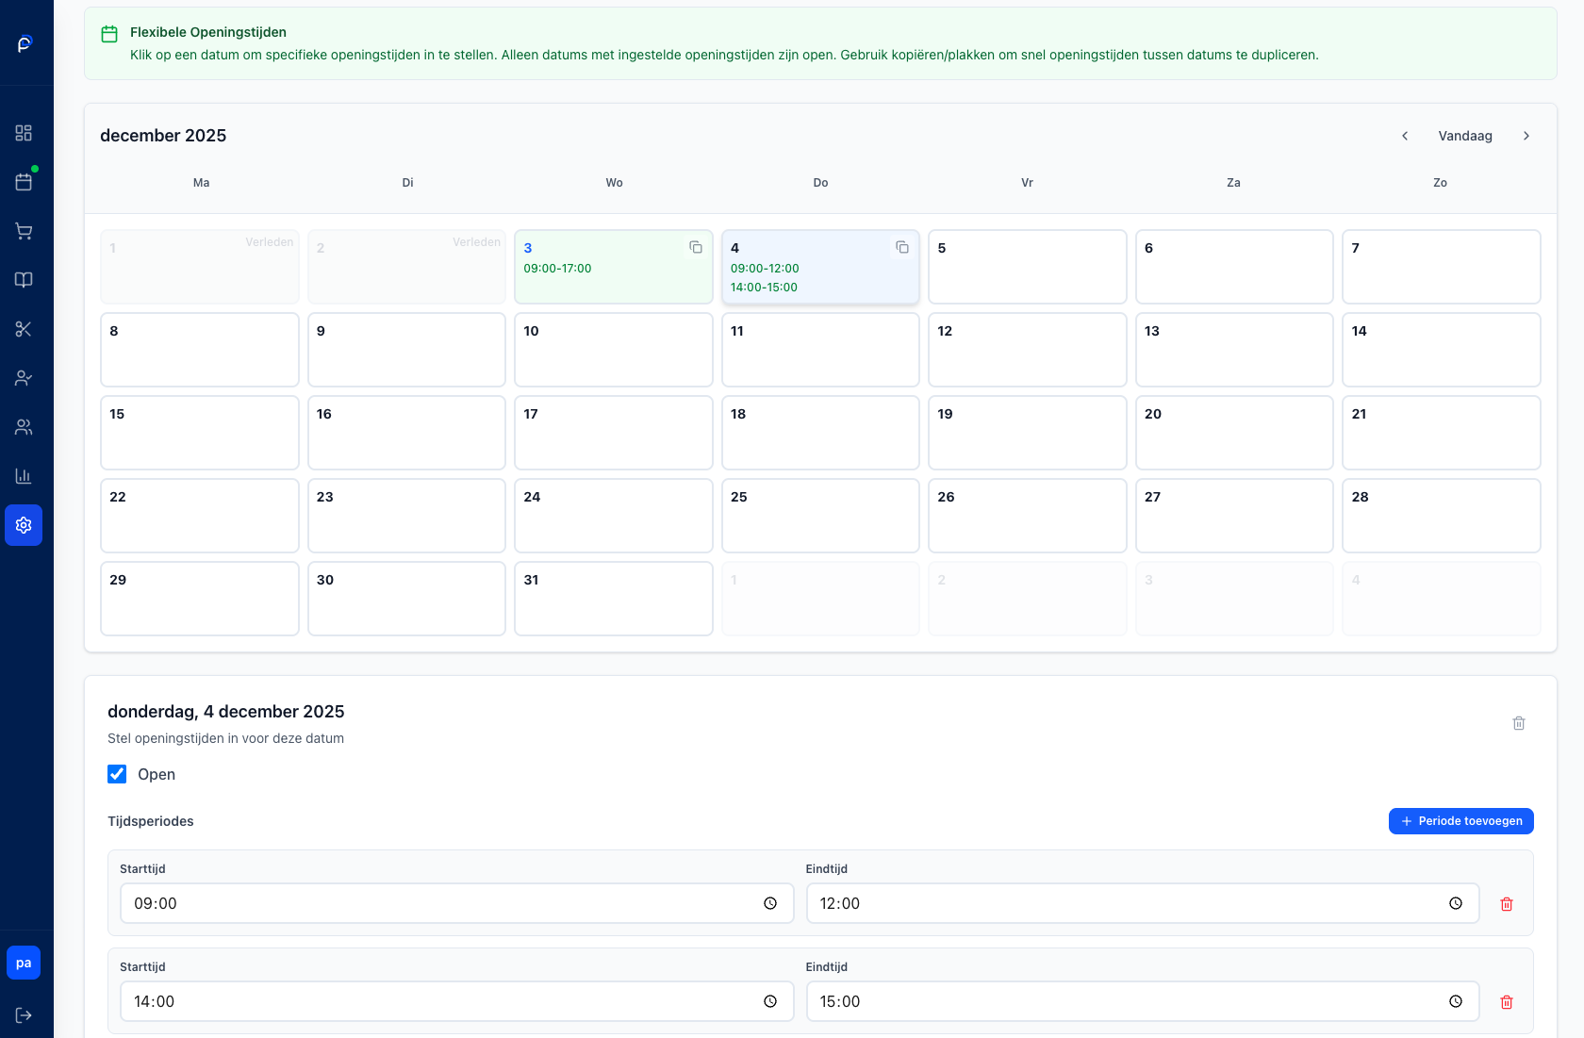This screenshot has height=1038, width=1584.
Task: Open the shopping cart sidebar icon
Action: point(24,231)
